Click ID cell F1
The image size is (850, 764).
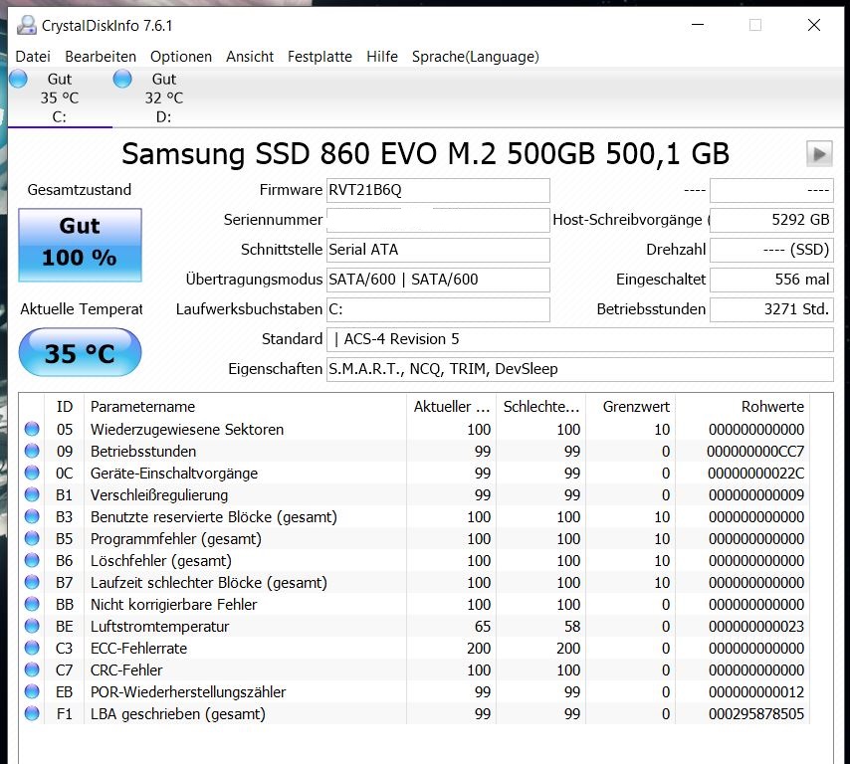64,713
